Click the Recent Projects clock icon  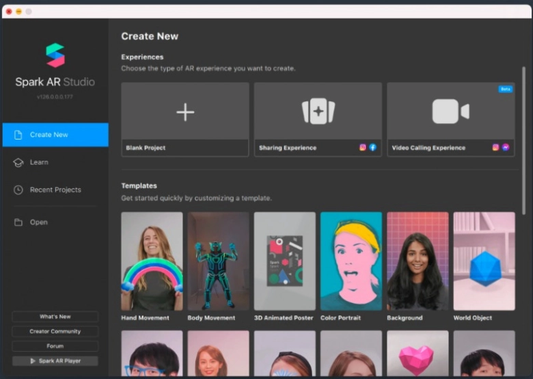tap(18, 189)
